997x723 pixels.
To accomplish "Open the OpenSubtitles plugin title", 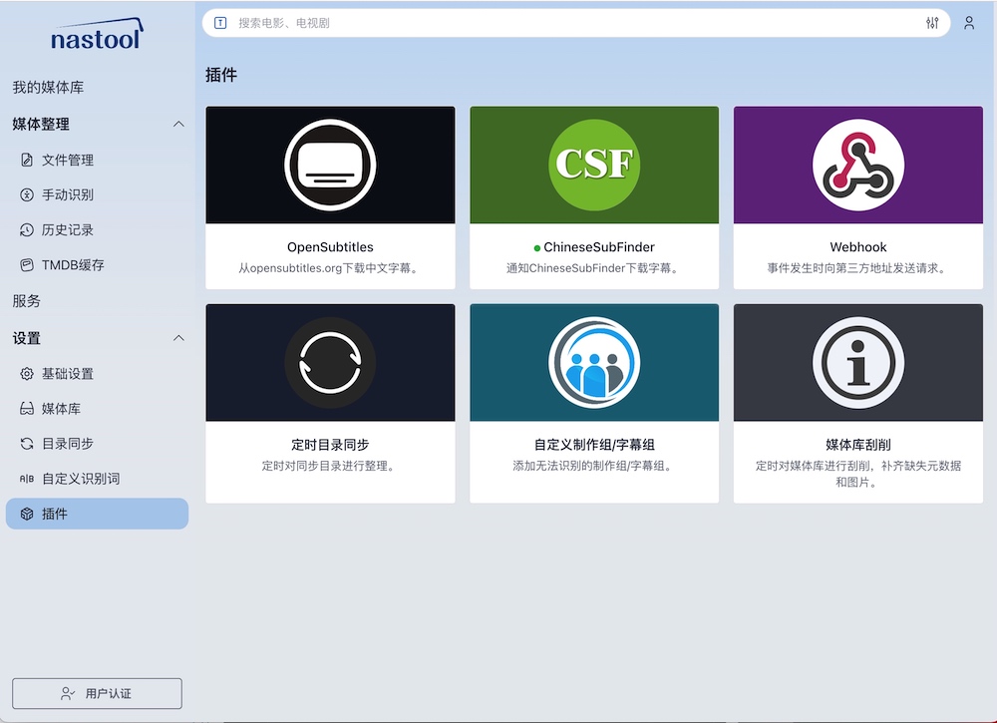I will 330,246.
